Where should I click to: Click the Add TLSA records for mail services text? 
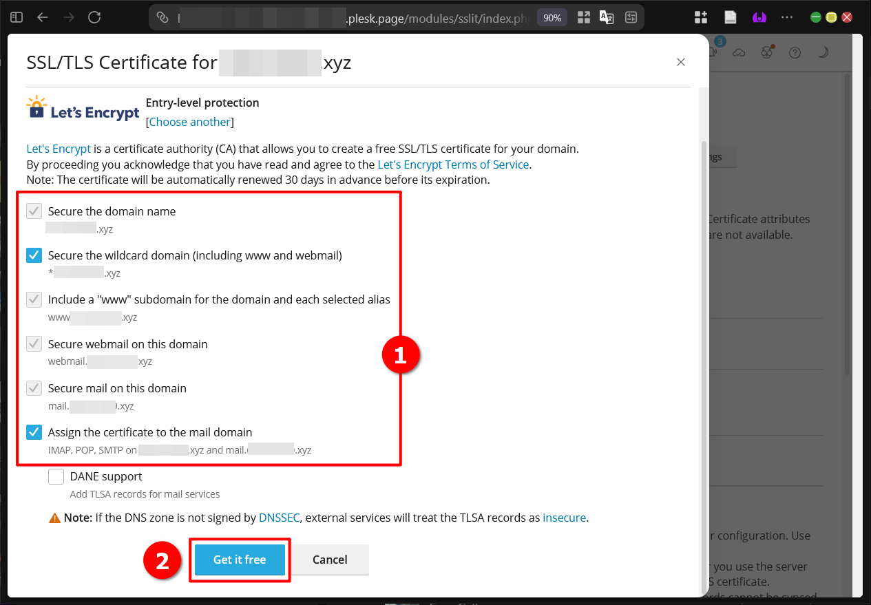[x=145, y=494]
